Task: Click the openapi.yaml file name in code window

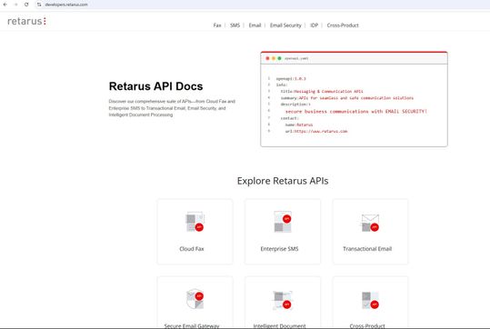Action: coord(296,58)
